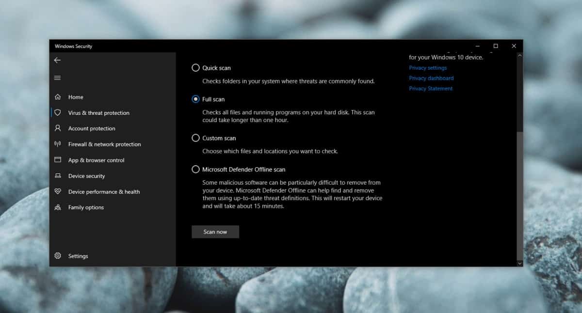Click the Firewall & network protection icon
This screenshot has width=582, height=313.
coord(58,144)
